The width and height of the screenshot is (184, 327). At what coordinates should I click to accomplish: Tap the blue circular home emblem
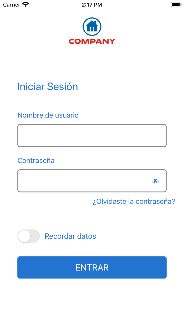tap(92, 26)
